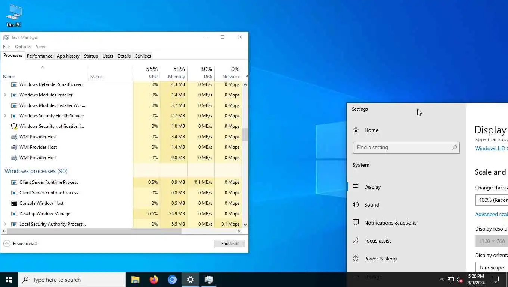Switch to the Performance tab
The image size is (508, 287).
pos(40,56)
